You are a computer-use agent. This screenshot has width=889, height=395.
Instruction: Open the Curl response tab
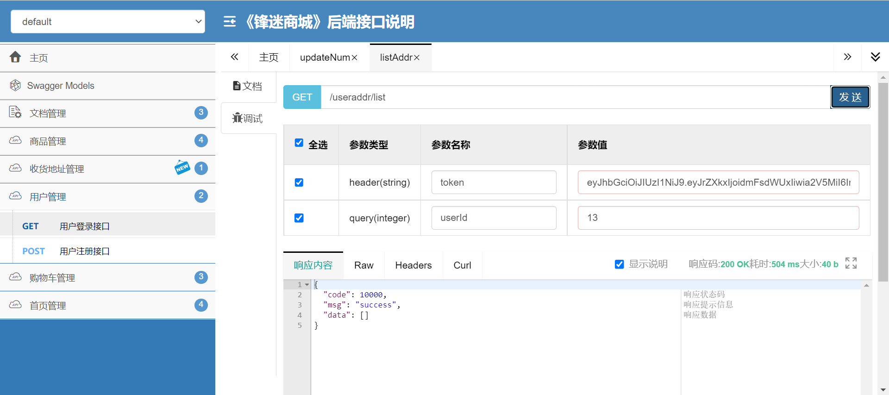[463, 265]
